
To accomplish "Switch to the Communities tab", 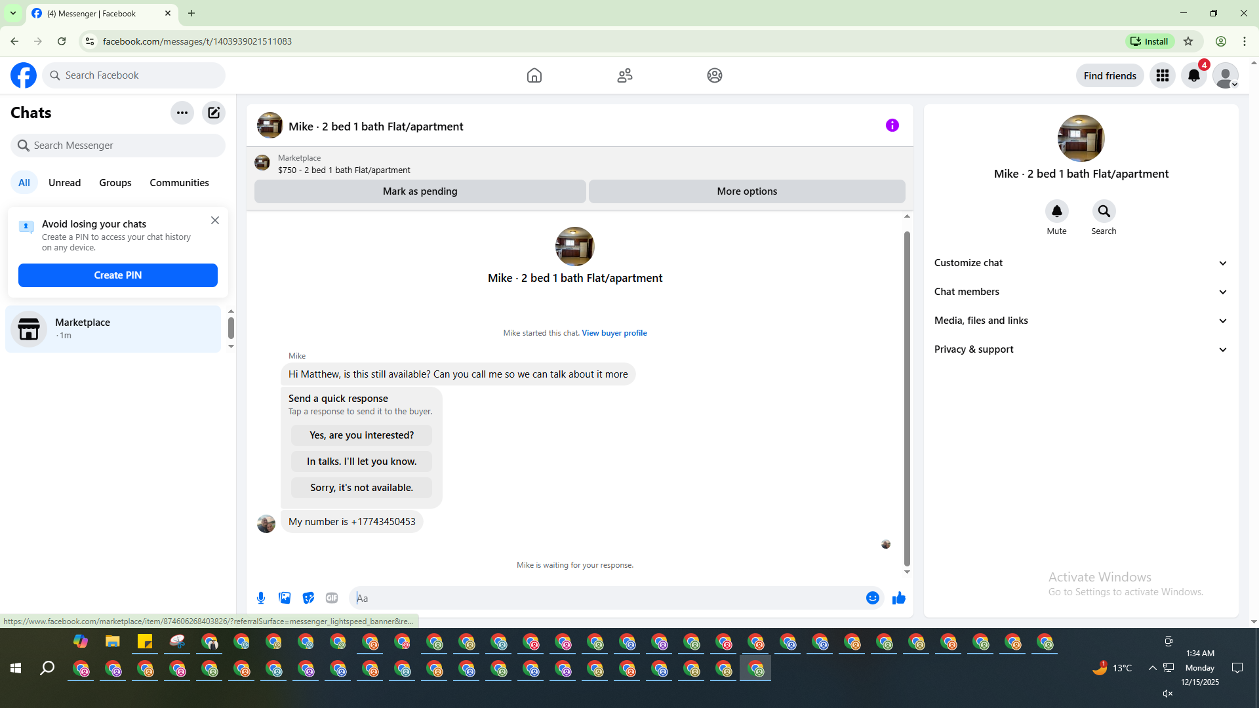I will (179, 183).
